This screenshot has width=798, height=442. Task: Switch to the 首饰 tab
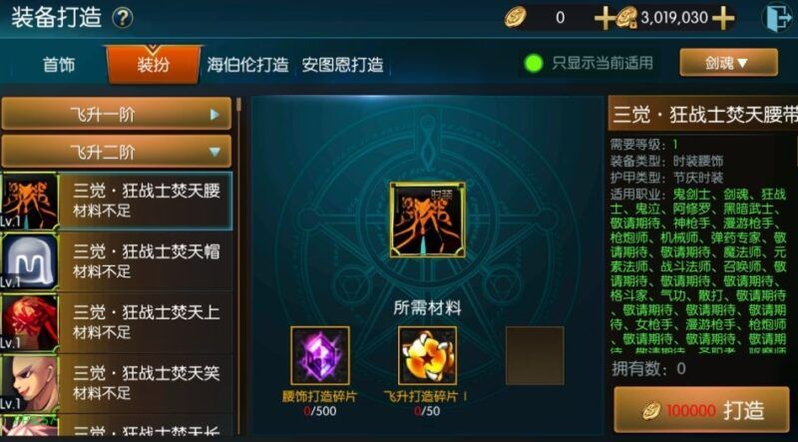tap(59, 65)
